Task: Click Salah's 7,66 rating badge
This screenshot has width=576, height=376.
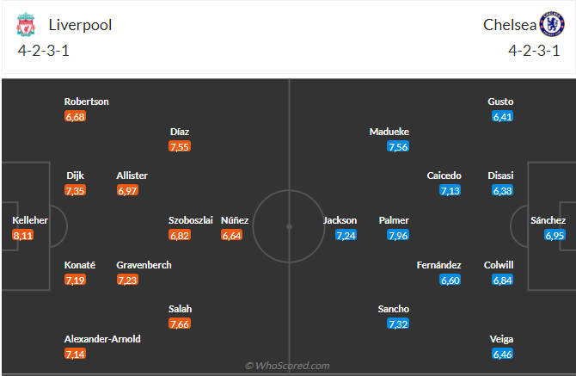Action: tap(180, 324)
